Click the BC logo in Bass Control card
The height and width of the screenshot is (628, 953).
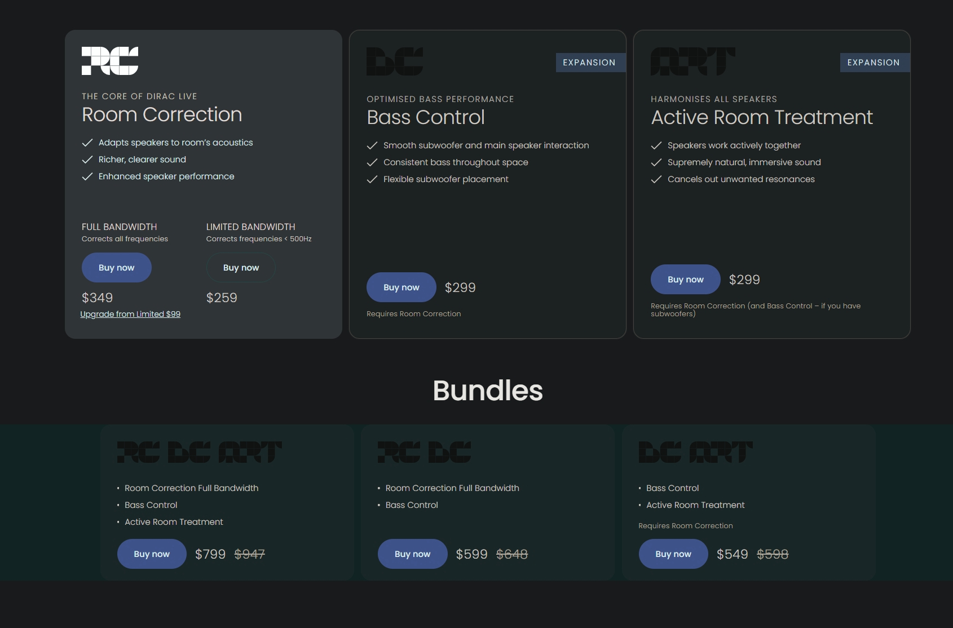point(395,61)
